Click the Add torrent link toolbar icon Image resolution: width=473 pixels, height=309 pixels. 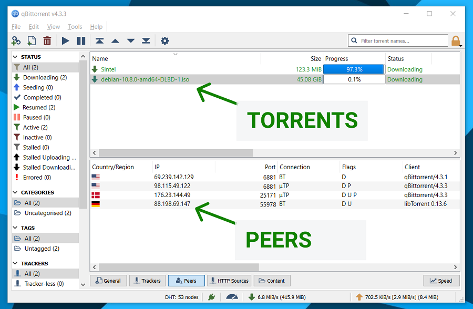coord(16,41)
